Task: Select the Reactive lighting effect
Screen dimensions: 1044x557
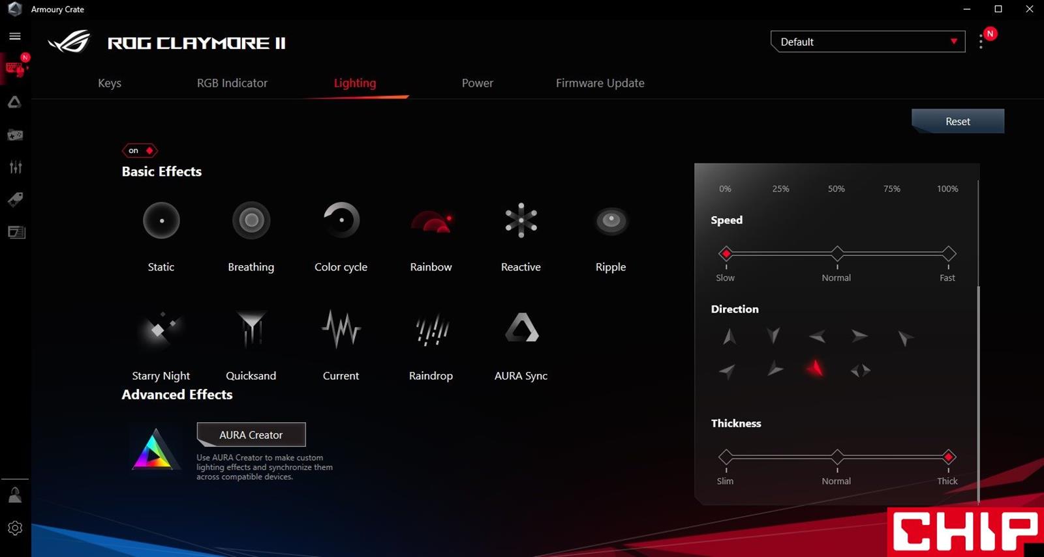Action: coord(521,221)
